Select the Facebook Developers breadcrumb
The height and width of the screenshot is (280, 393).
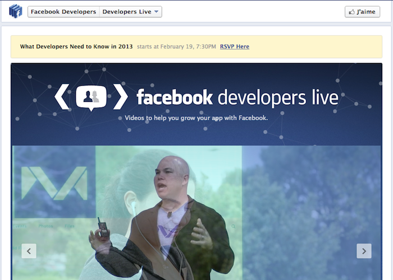[63, 12]
